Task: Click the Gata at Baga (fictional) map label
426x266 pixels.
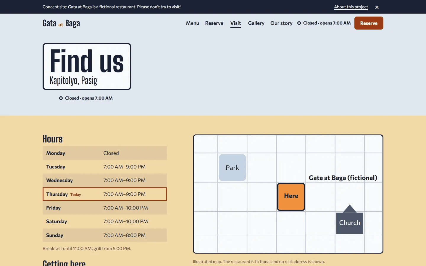Action: (x=343, y=178)
